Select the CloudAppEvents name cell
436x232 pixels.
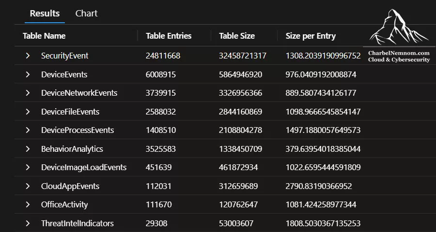(70, 186)
